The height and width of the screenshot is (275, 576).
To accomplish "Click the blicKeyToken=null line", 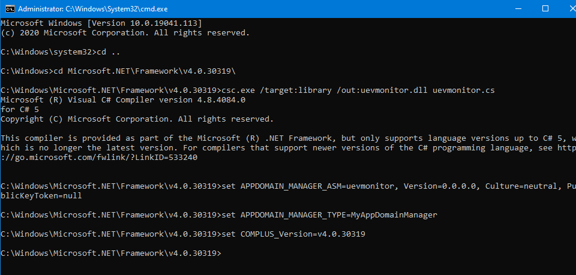I will (41, 195).
